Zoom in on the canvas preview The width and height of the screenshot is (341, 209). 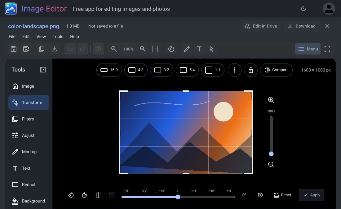coord(271,100)
